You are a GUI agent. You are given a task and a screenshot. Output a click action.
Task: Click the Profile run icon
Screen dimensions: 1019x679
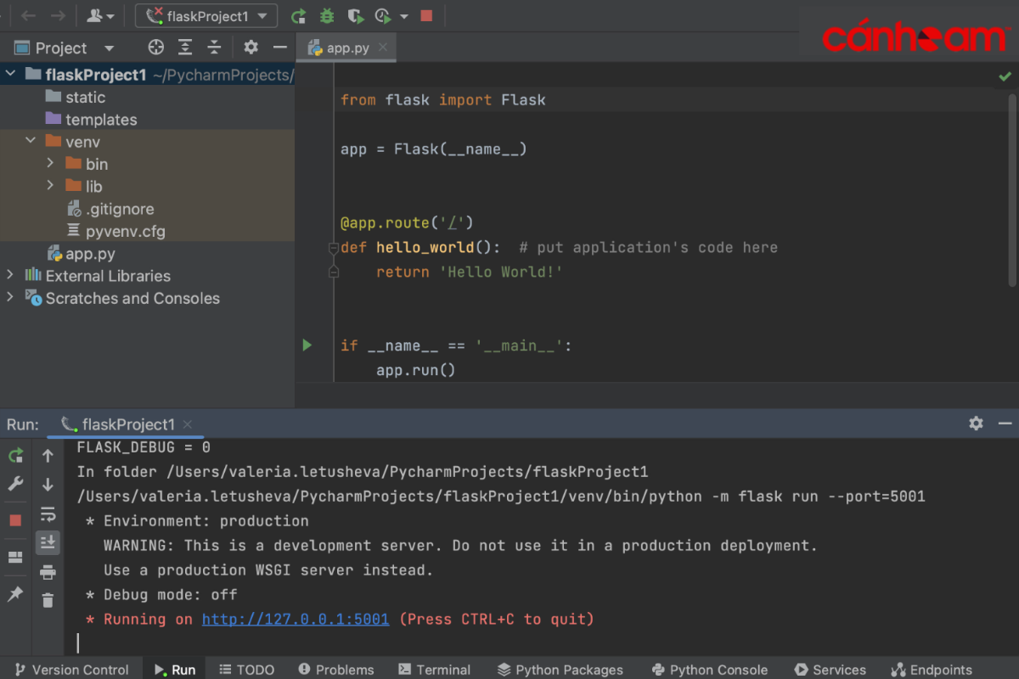(x=383, y=16)
